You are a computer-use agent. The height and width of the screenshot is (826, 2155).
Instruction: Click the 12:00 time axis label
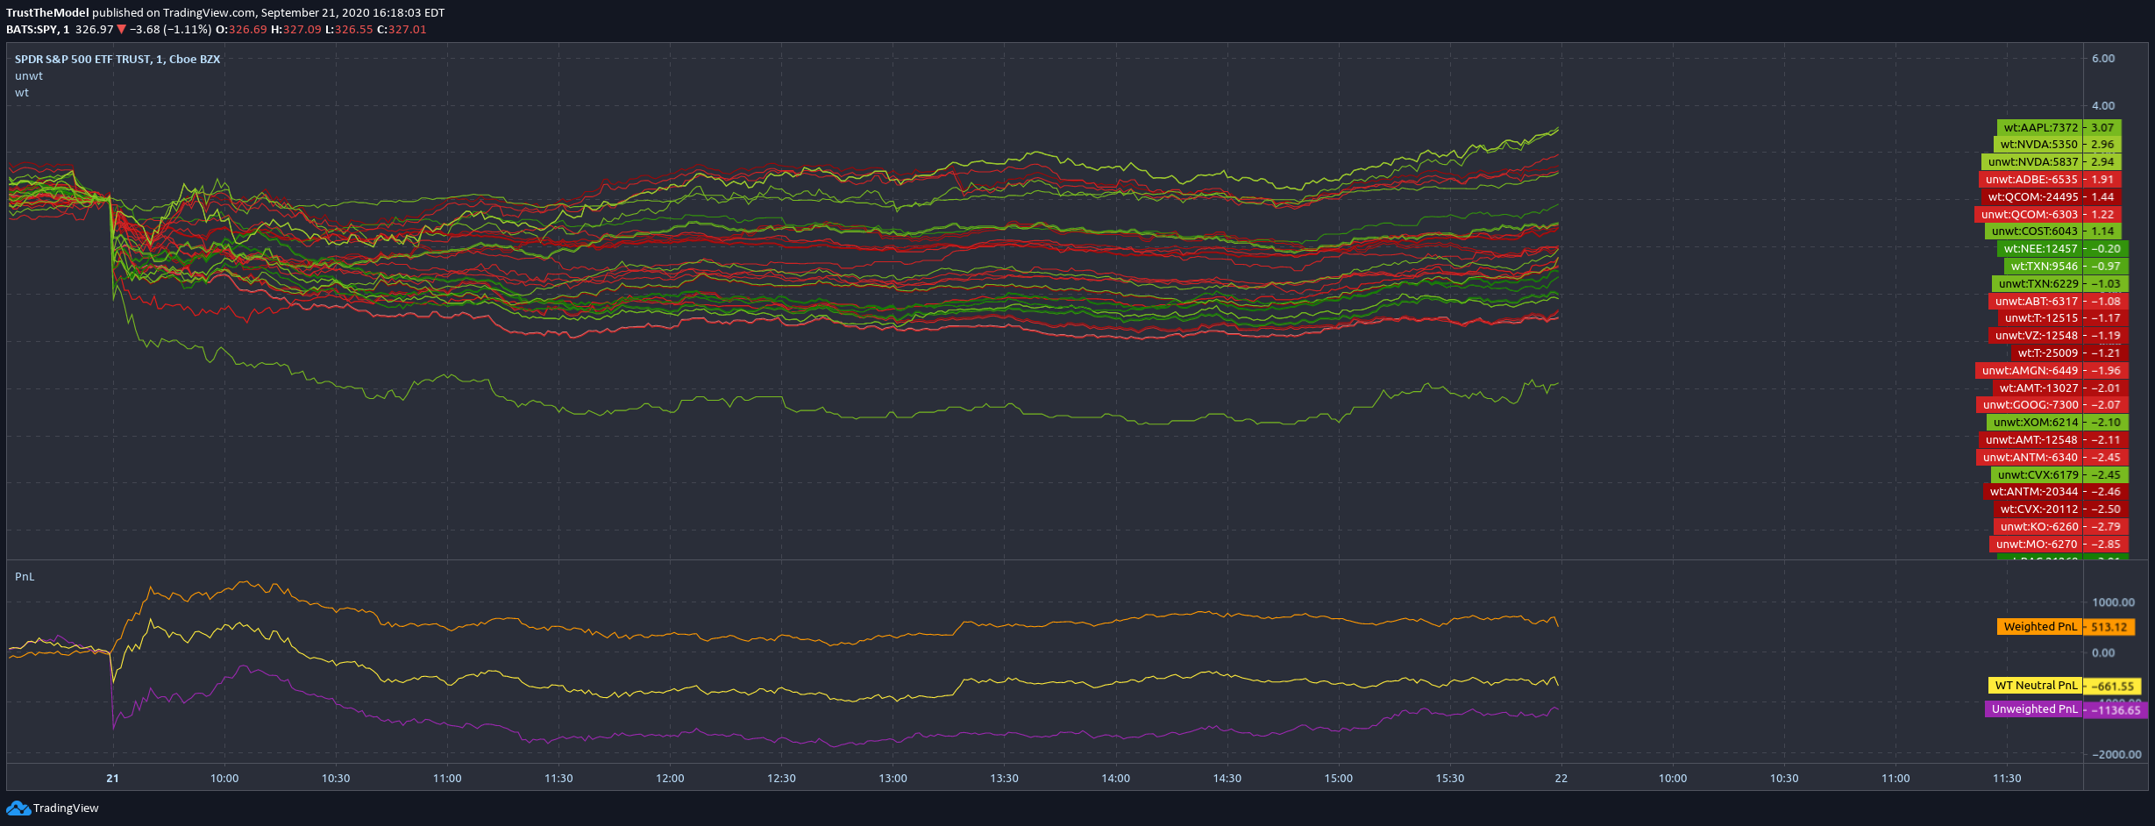(671, 779)
